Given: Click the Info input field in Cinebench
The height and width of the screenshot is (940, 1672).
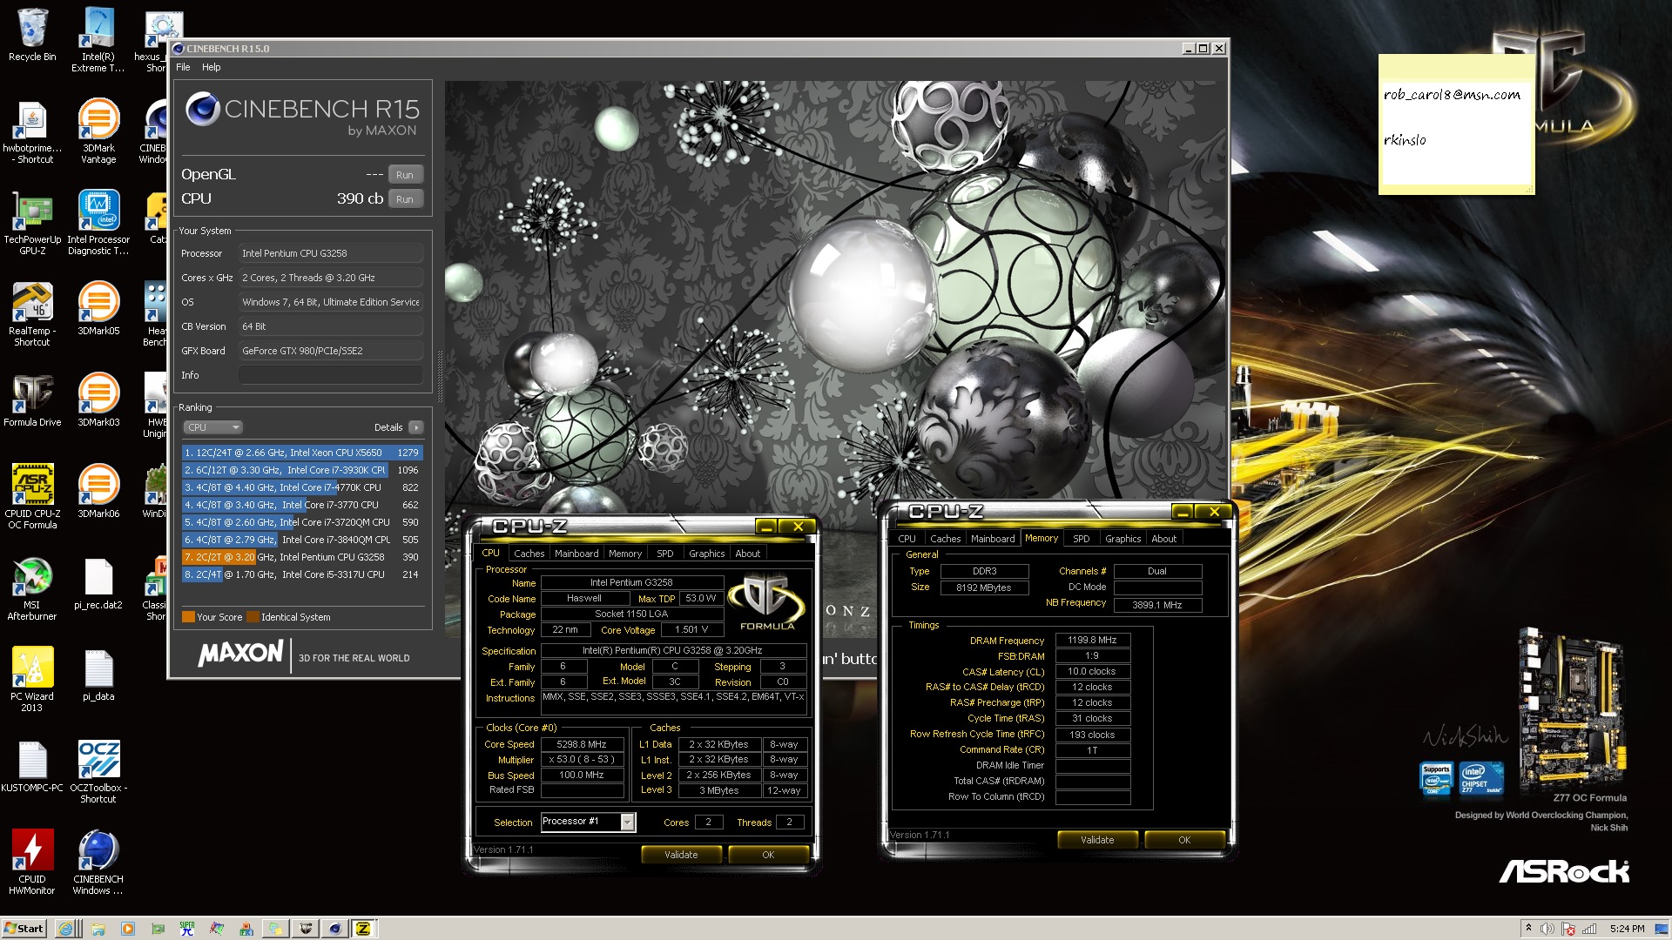Looking at the screenshot, I should coord(330,375).
